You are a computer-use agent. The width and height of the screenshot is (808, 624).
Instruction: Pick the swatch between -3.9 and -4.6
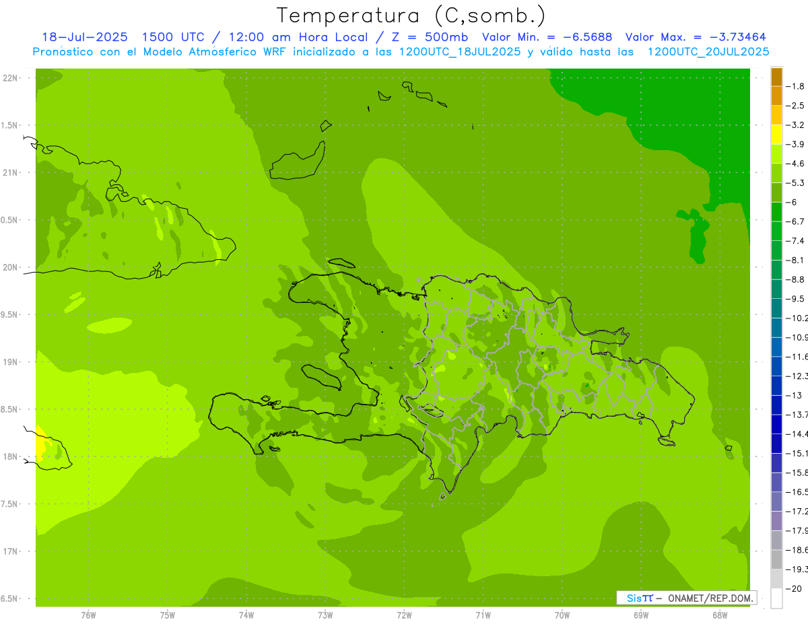pyautogui.click(x=776, y=154)
